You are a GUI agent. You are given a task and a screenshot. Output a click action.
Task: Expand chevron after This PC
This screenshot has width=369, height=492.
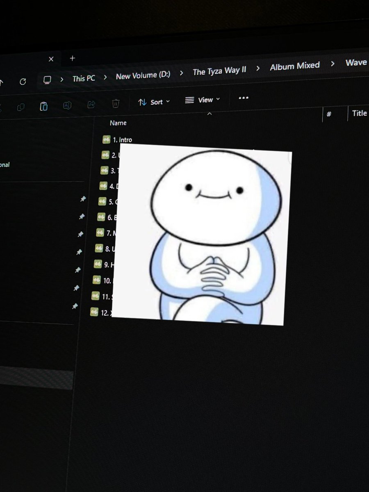coord(106,77)
